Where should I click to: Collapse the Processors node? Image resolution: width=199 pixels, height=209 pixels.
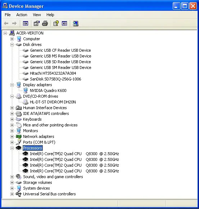click(x=12, y=148)
